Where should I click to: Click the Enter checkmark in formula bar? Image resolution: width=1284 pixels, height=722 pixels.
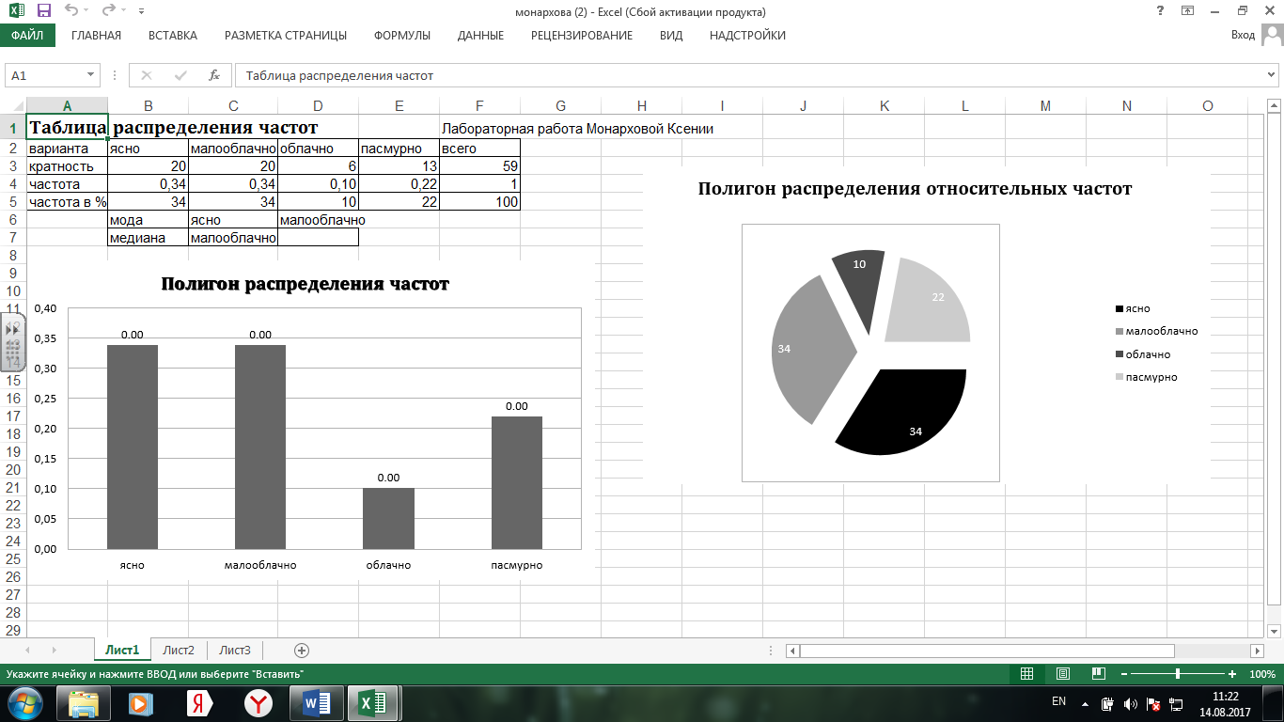pos(180,75)
